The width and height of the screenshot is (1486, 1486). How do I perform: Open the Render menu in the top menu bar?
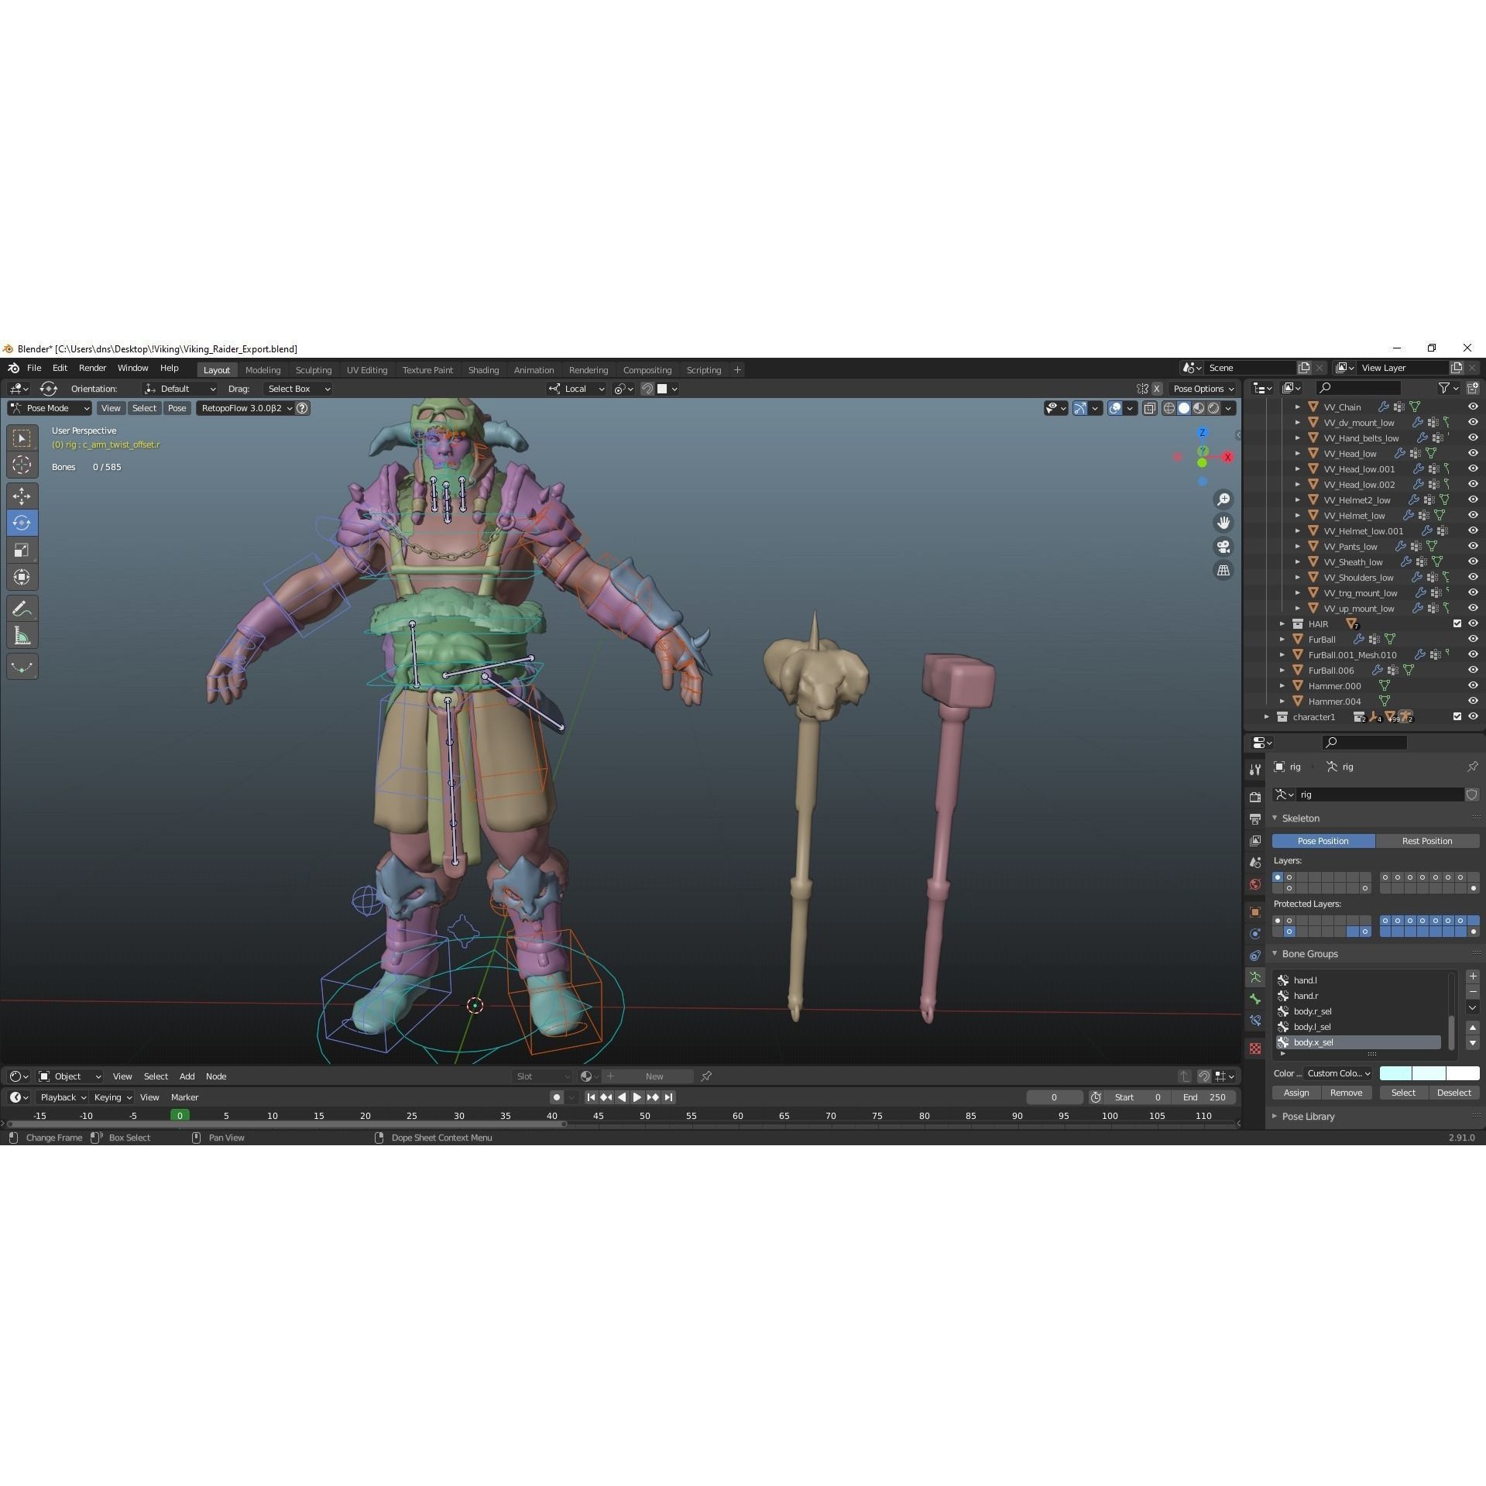[92, 368]
